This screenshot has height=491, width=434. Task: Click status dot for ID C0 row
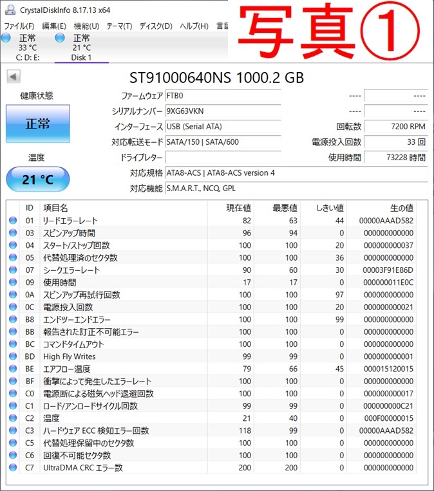point(13,393)
